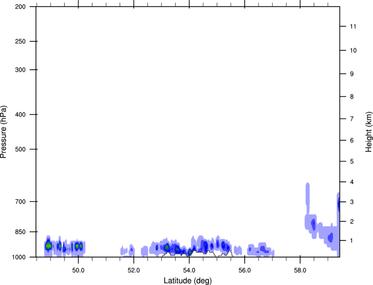The width and height of the screenshot is (373, 285).
Task: Click the 200 pressure tick label
Action: (20, 7)
